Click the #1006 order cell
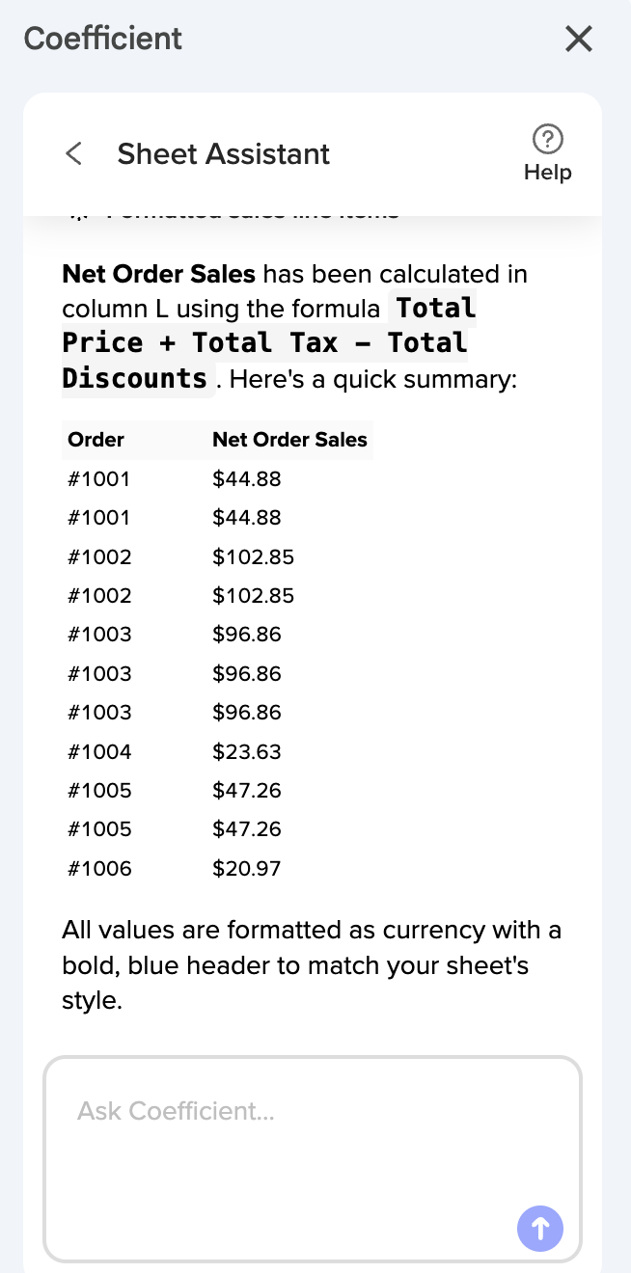Screen dimensions: 631x1273 point(99,868)
